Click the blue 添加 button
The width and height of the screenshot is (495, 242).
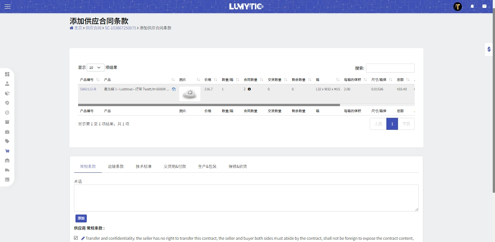(81, 218)
